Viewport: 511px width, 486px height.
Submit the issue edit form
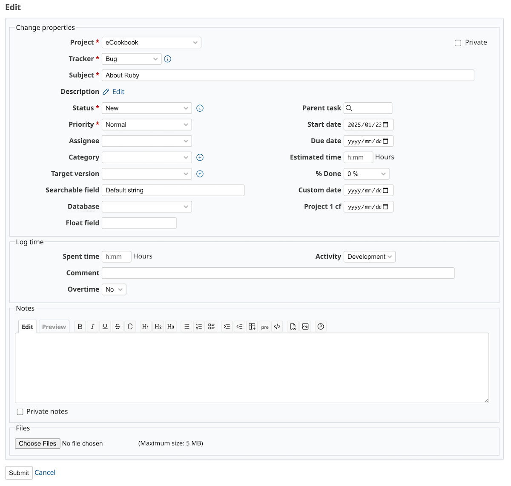(x=18, y=473)
